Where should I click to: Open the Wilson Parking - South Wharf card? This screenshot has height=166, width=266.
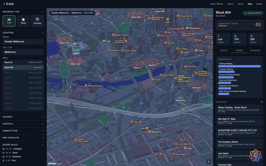pos(239,110)
